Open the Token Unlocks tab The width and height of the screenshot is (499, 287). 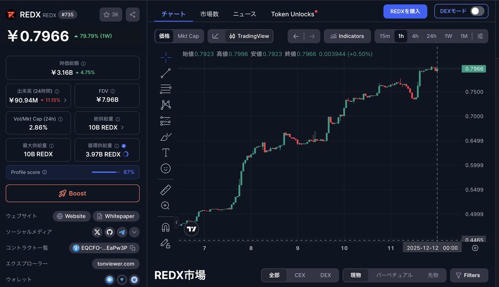tap(293, 14)
